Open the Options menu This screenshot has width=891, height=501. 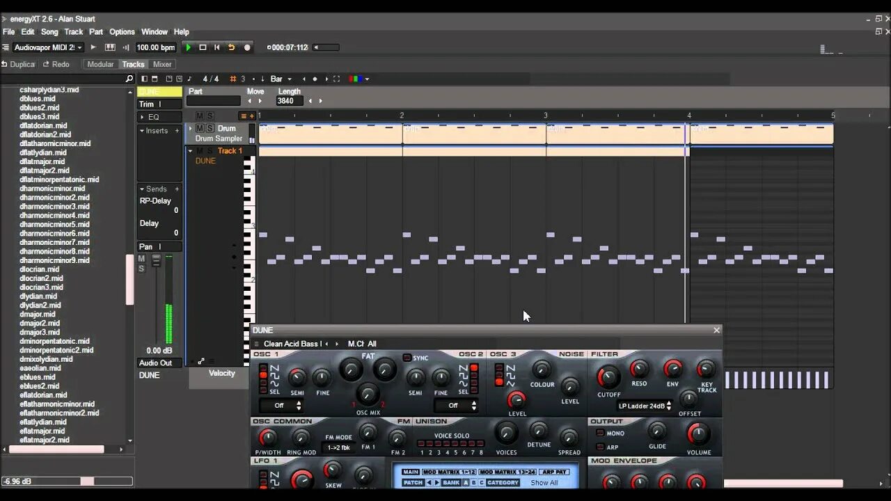[122, 31]
